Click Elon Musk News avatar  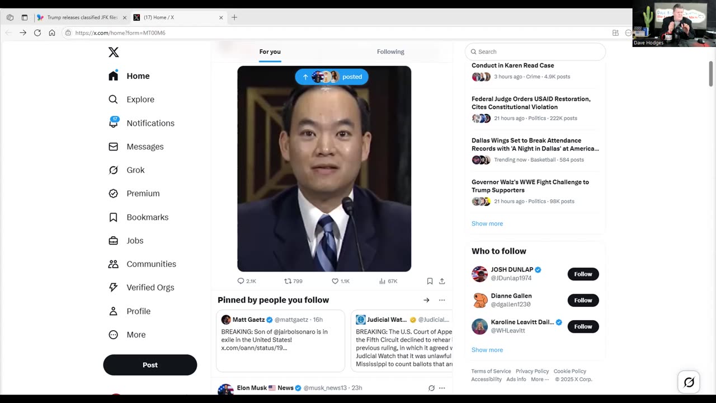(225, 390)
